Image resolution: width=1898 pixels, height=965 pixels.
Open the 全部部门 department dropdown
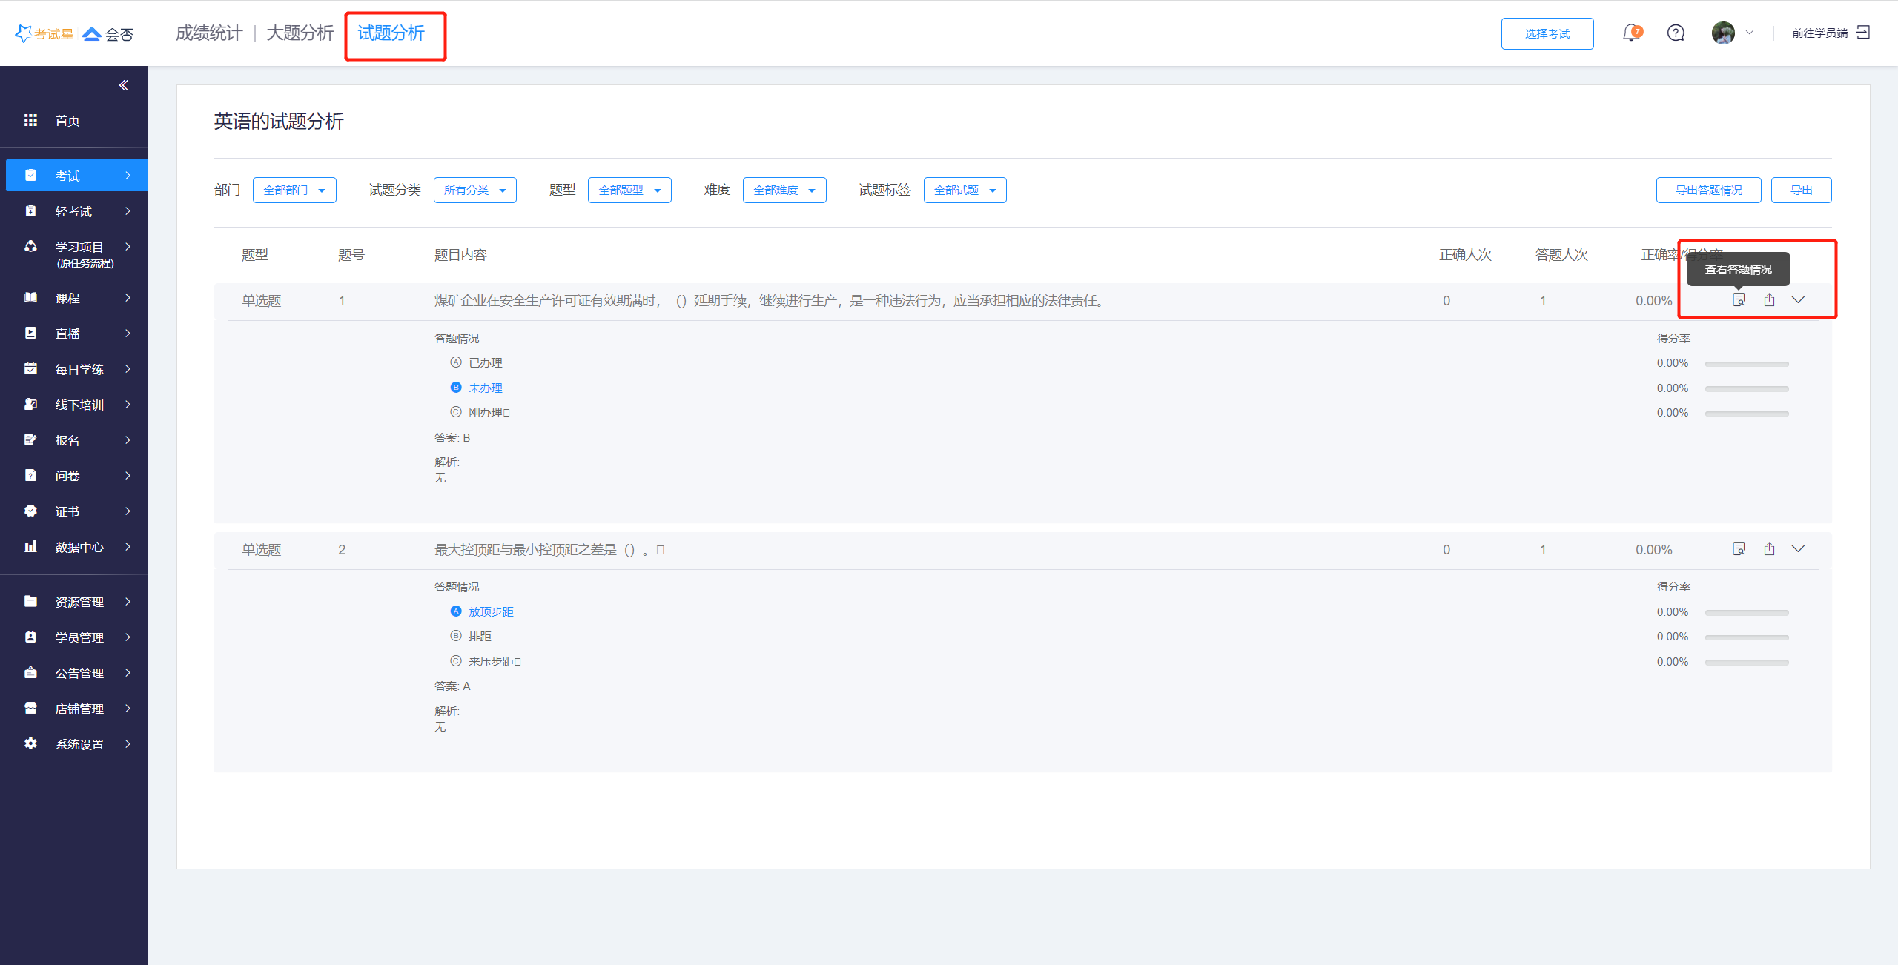(294, 190)
